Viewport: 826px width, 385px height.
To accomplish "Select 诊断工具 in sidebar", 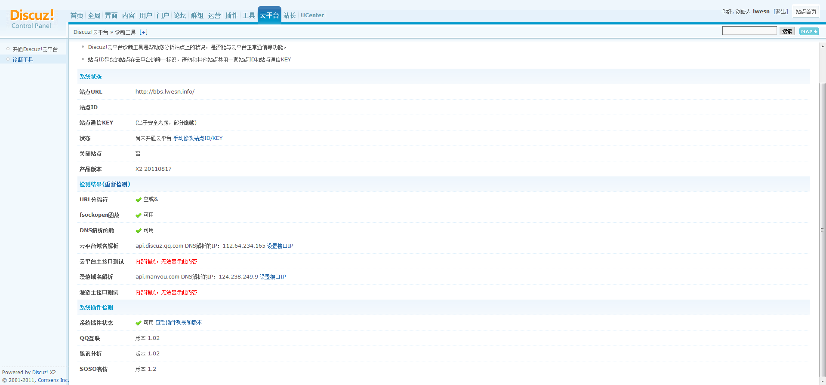I will [x=23, y=60].
